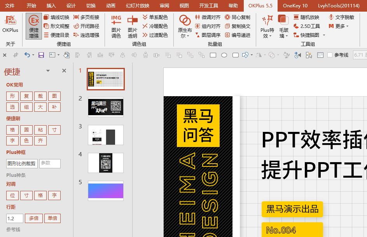
Task: Click the 图片透明 tool icon
Action: pyautogui.click(x=133, y=25)
